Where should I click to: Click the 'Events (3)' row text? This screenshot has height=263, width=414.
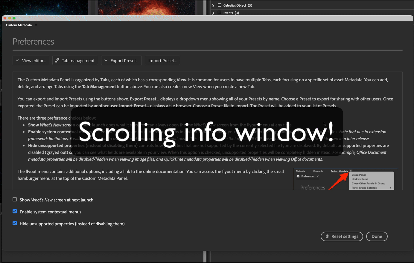(231, 13)
